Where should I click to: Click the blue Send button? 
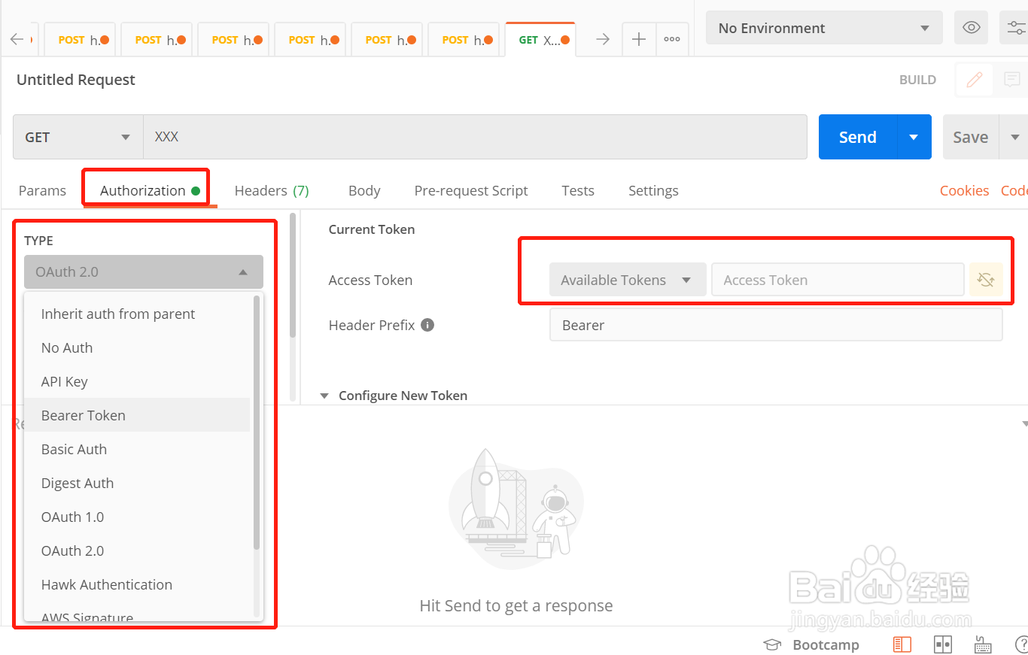tap(857, 137)
